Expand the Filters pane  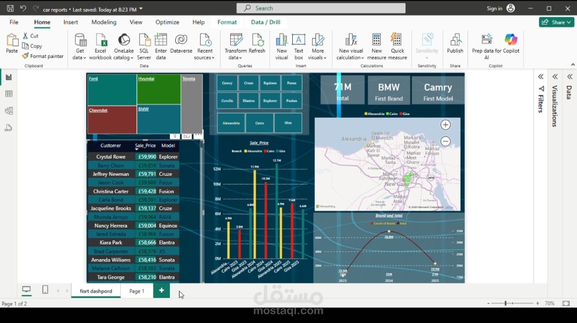(541, 77)
